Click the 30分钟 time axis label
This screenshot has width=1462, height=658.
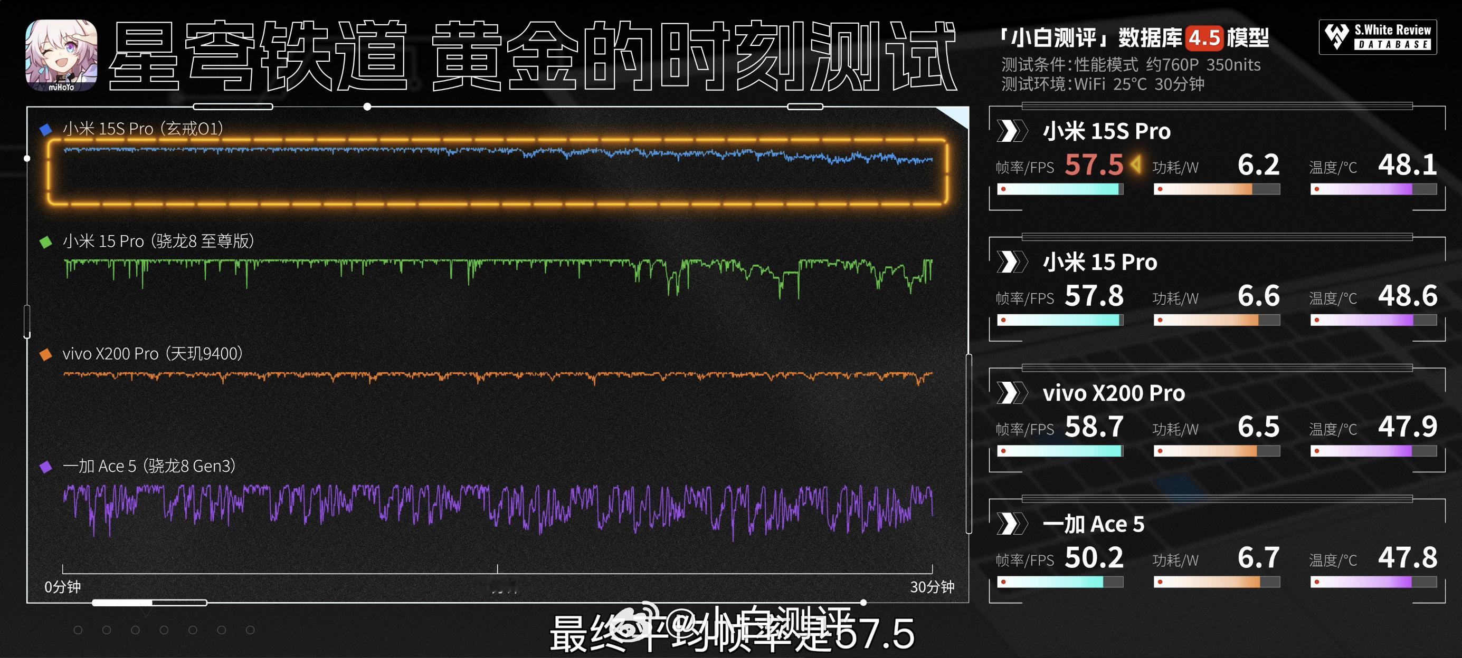point(932,587)
